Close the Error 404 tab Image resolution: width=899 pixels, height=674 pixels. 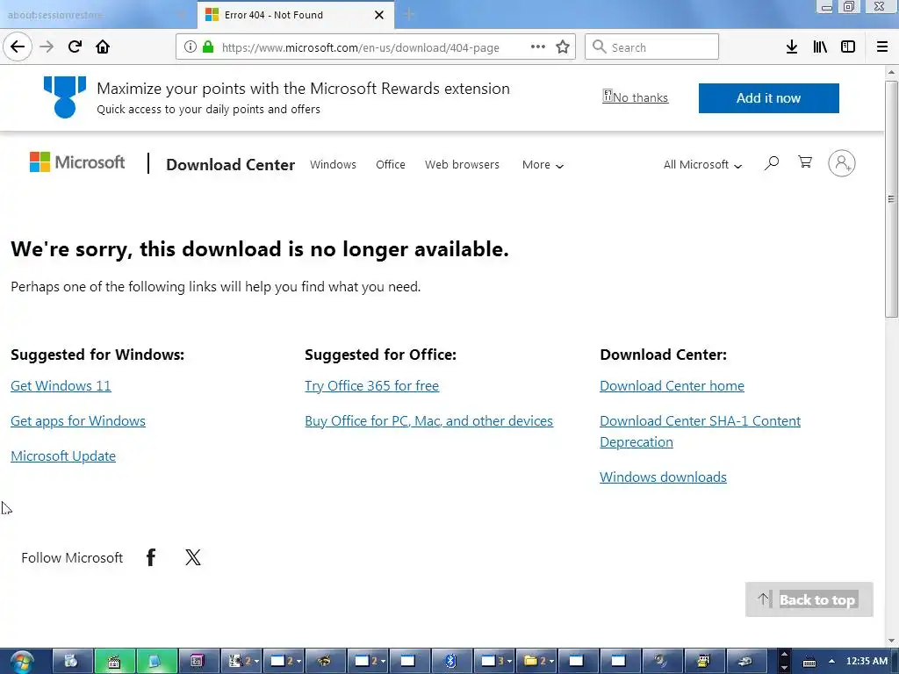[x=379, y=15]
